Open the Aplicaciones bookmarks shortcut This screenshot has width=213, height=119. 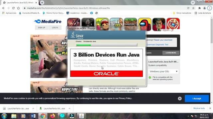click(x=9, y=13)
